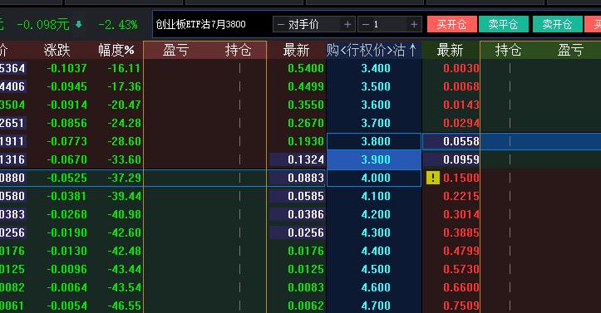Click the put-side 盈亏 column header
This screenshot has width=601, height=313.
(570, 50)
